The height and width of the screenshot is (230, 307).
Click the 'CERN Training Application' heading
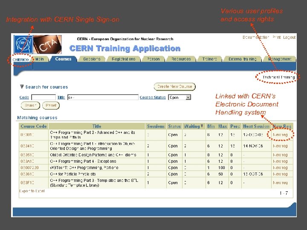coord(125,48)
